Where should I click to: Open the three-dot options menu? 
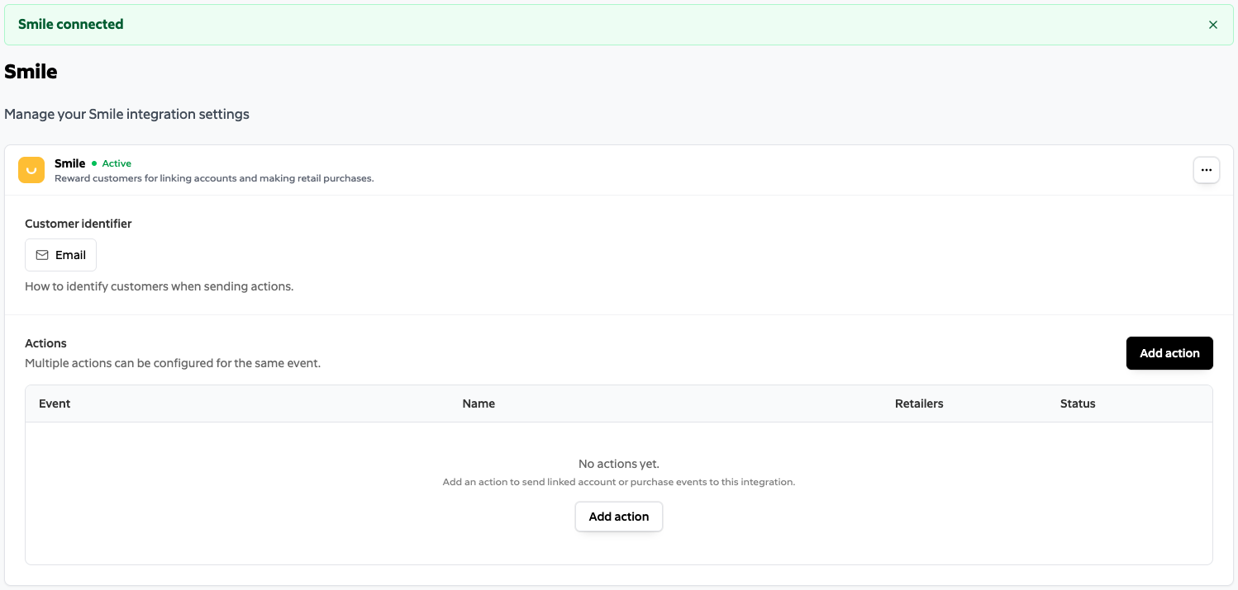click(x=1207, y=170)
